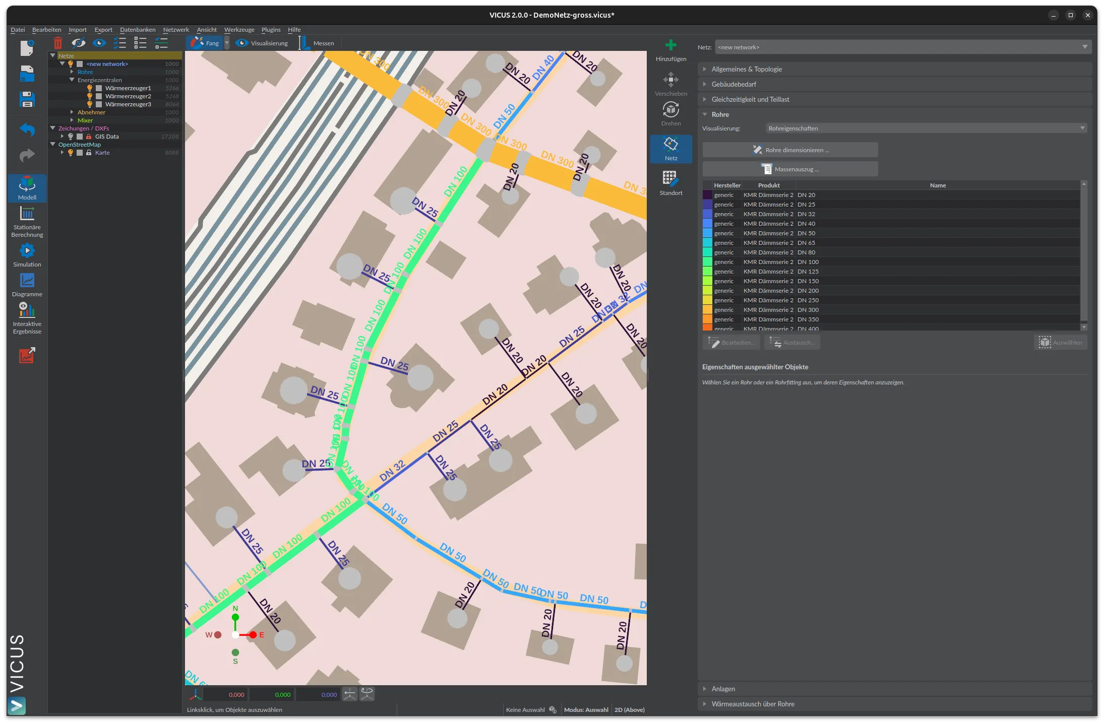Click the Bearbeiten pipe button
This screenshot has height=724, width=1104.
[732, 343]
